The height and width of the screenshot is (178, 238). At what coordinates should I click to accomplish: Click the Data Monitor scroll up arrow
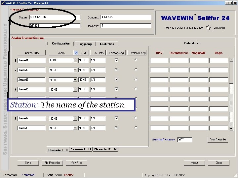coord(231,60)
